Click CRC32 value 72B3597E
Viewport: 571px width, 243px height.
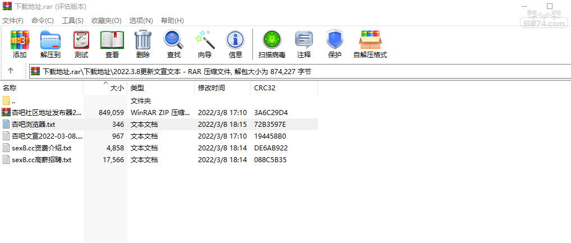click(x=270, y=124)
